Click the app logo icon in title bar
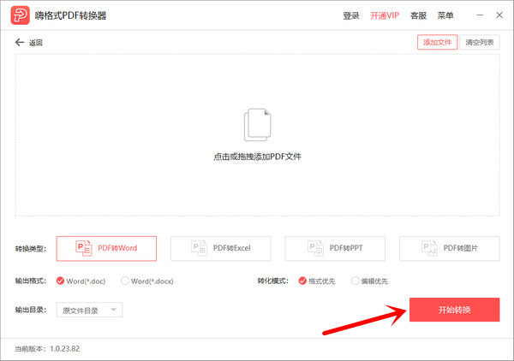 (x=17, y=16)
